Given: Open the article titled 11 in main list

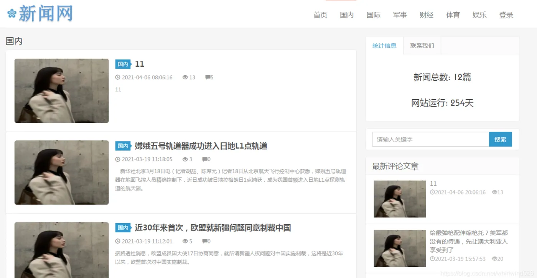Looking at the screenshot, I should 140,64.
